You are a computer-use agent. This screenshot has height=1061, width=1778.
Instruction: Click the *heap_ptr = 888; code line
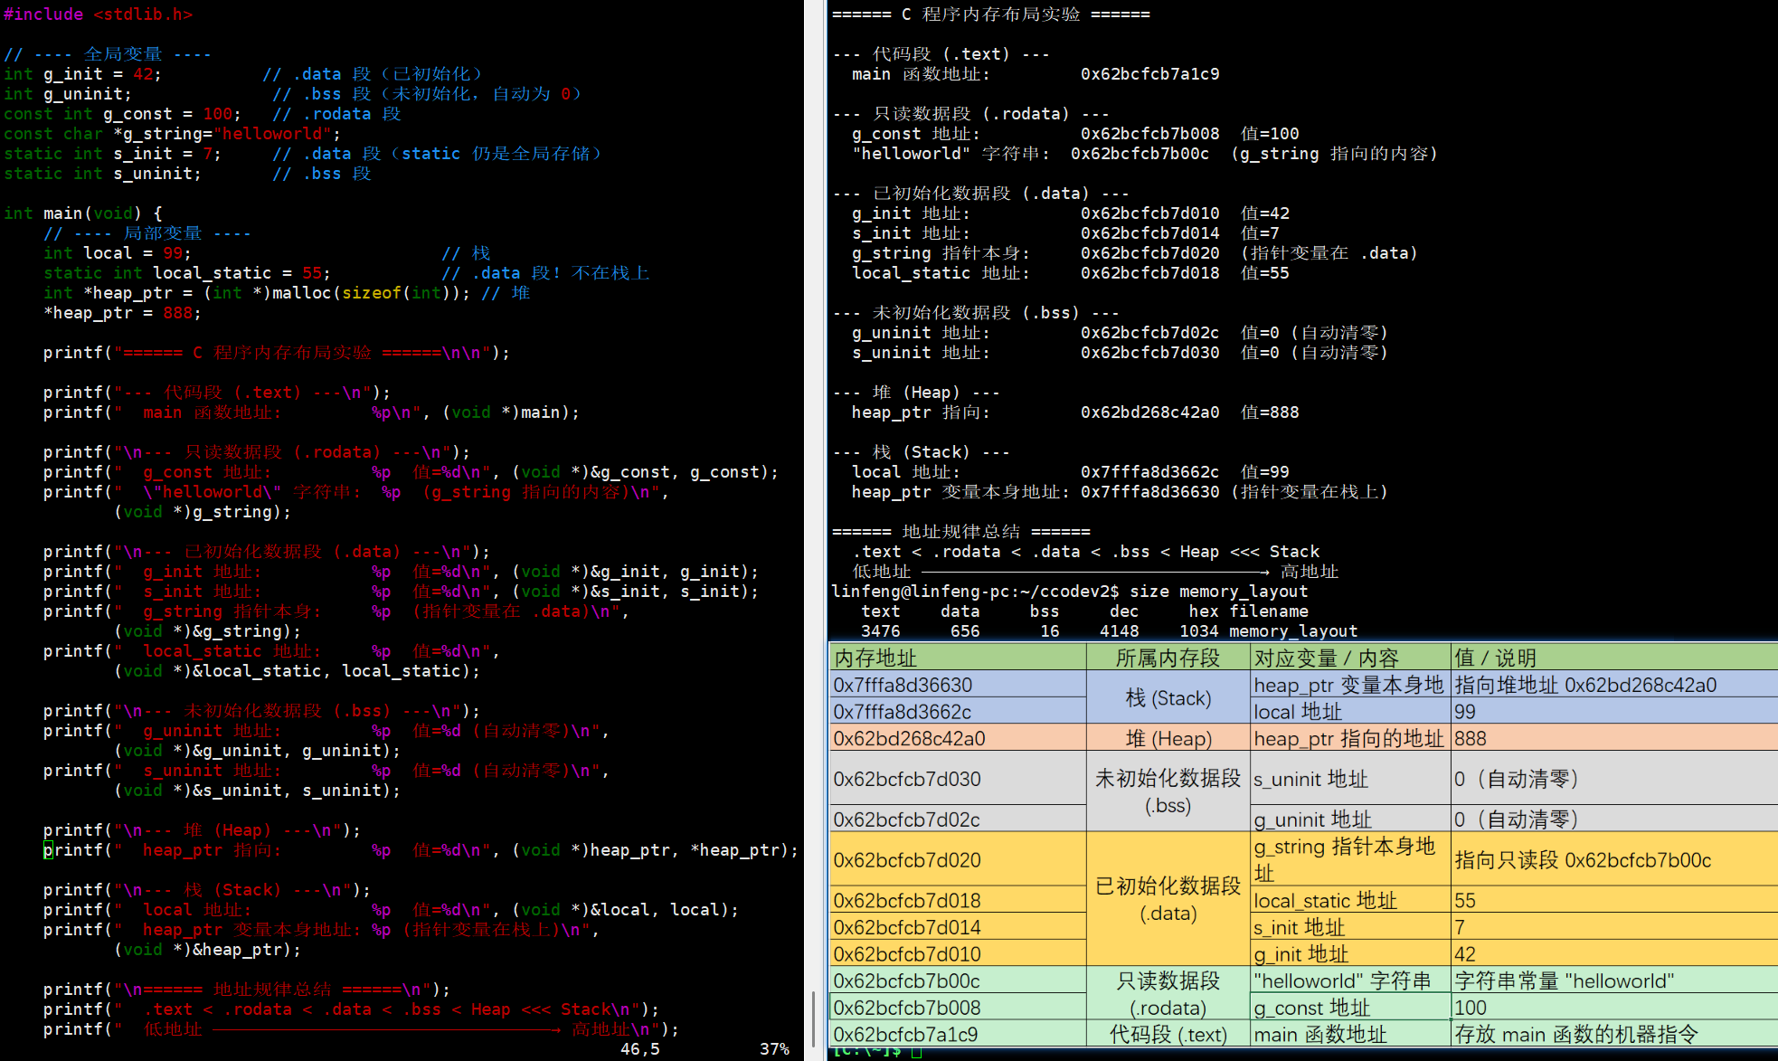[122, 313]
